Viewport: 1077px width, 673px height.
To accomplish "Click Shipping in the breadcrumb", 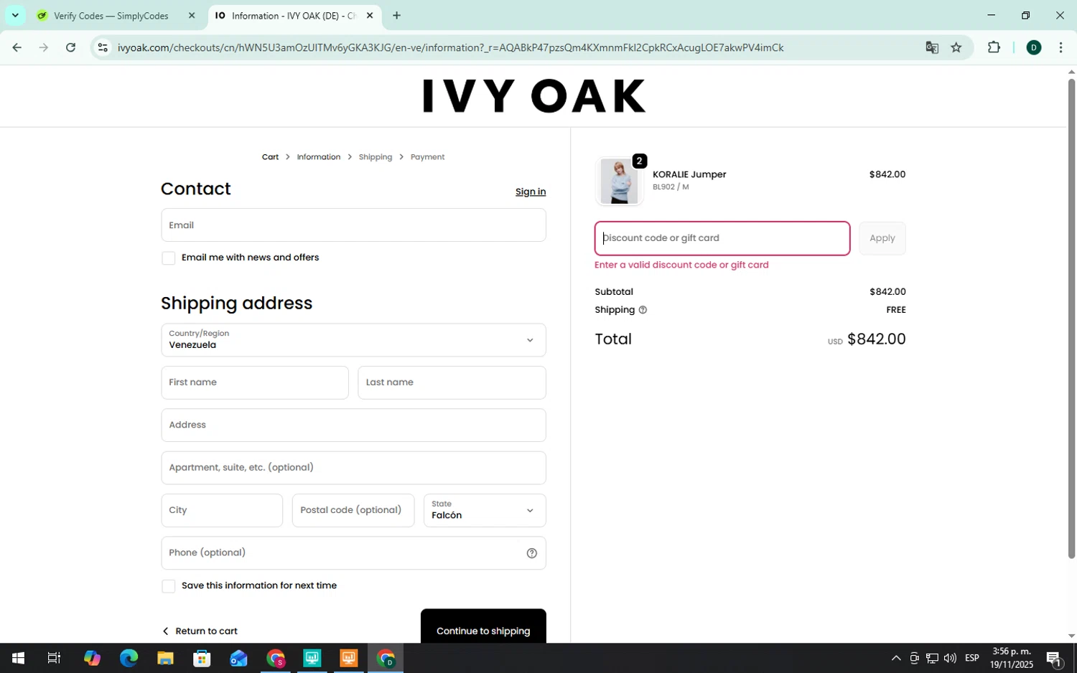I will pos(376,156).
